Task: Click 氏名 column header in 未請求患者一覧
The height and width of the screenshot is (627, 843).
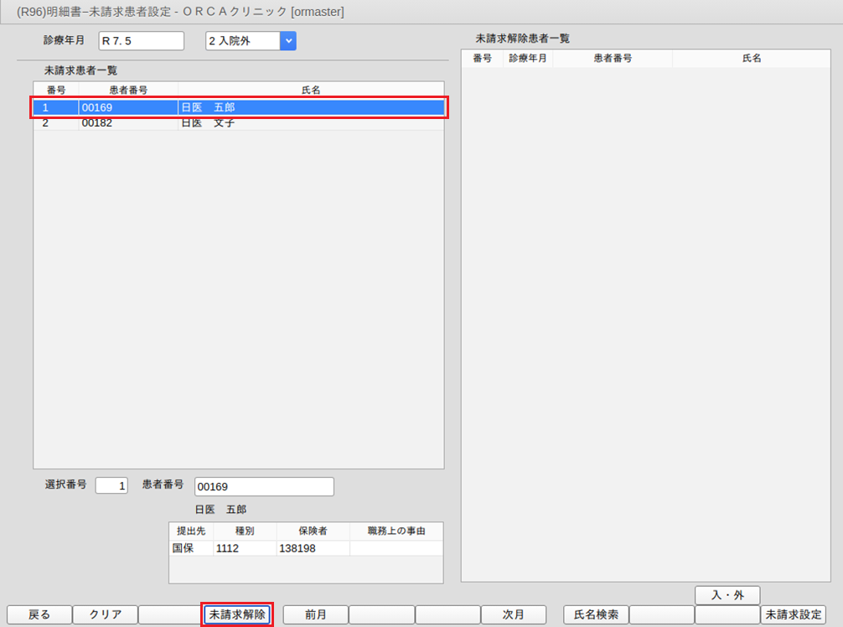Action: click(311, 90)
